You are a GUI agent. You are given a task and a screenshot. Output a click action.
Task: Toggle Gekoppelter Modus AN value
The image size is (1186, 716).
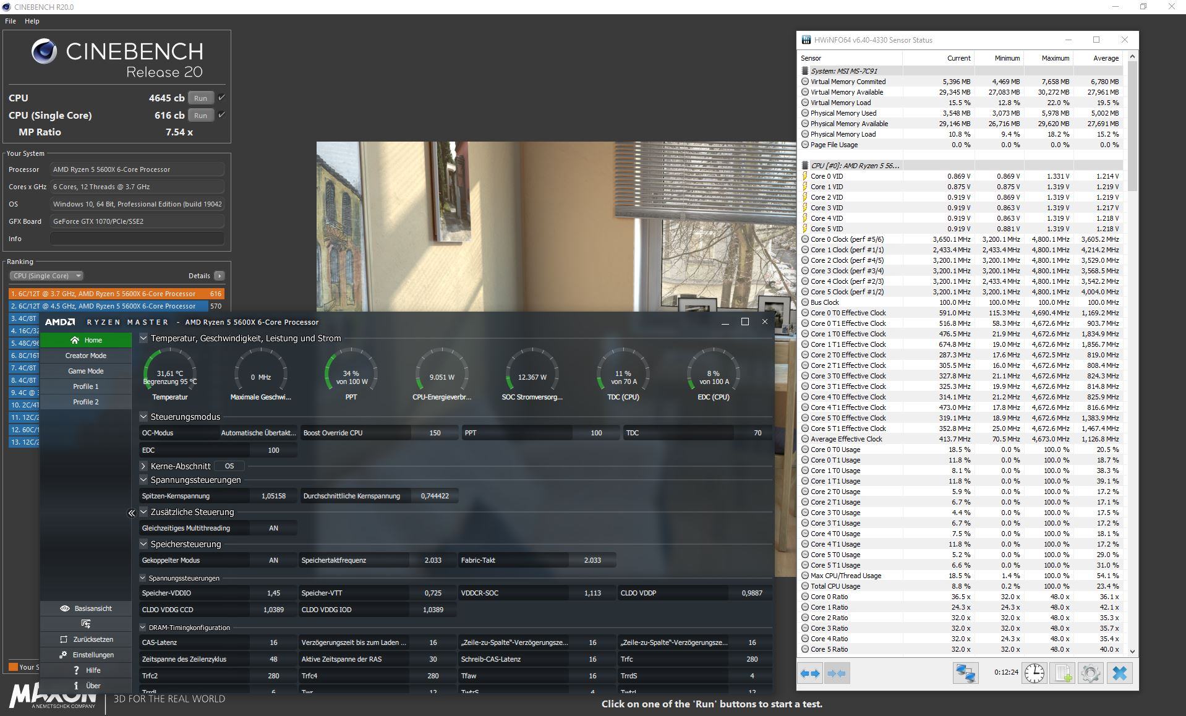pyautogui.click(x=273, y=560)
